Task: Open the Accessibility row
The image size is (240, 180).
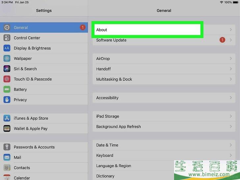Action: point(164,98)
